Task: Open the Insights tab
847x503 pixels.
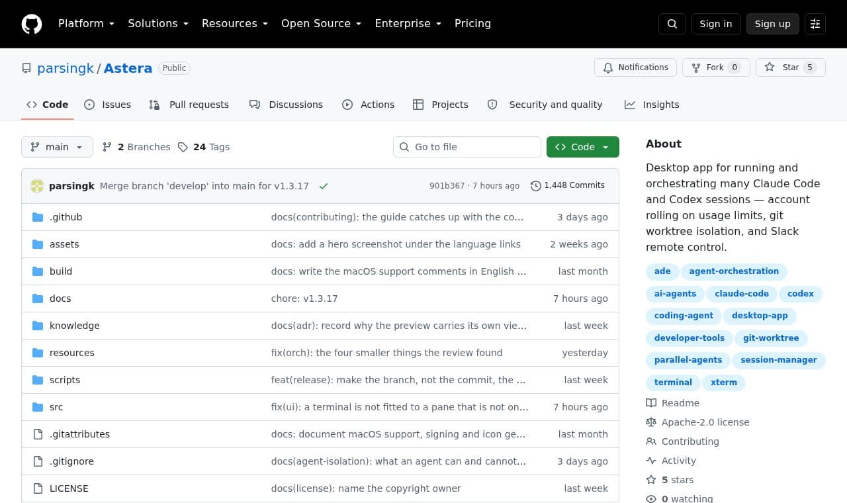Action: pos(652,105)
